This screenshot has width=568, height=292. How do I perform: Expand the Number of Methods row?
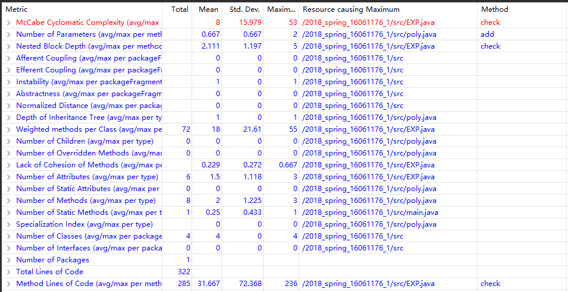[x=9, y=201]
